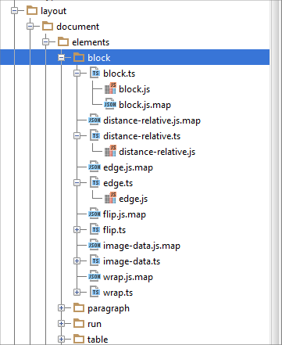Select the distance-relative.ts file name
Image resolution: width=282 pixels, height=345 pixels.
(142, 136)
